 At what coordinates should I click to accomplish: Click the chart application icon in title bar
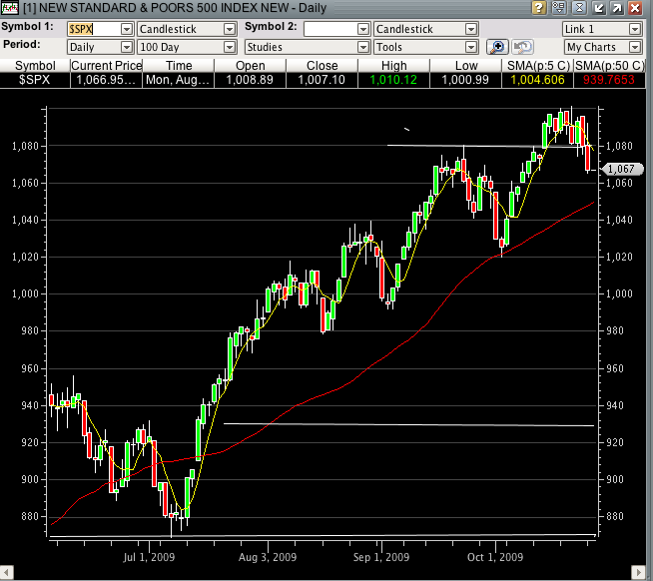10,7
